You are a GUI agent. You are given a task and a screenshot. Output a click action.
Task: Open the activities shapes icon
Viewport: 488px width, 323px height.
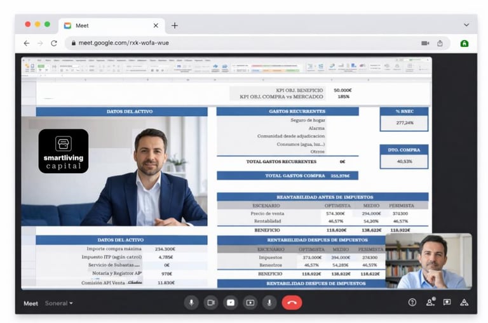[464, 302]
